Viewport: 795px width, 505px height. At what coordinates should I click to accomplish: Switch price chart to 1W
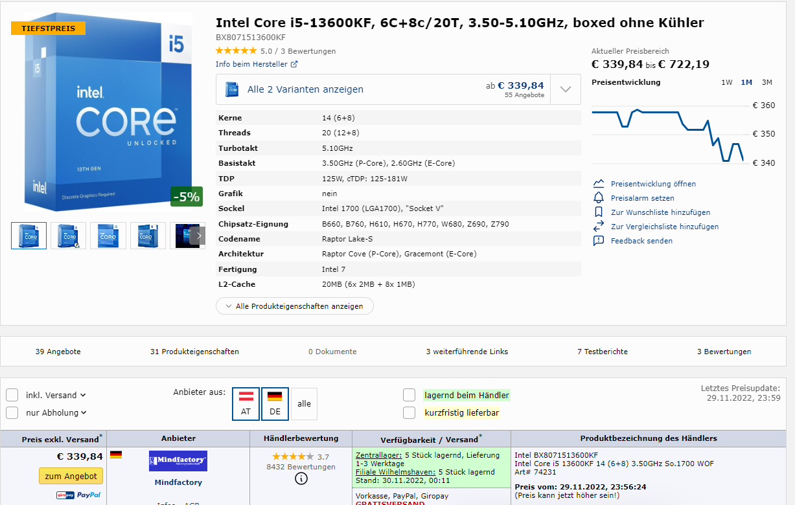pos(727,82)
